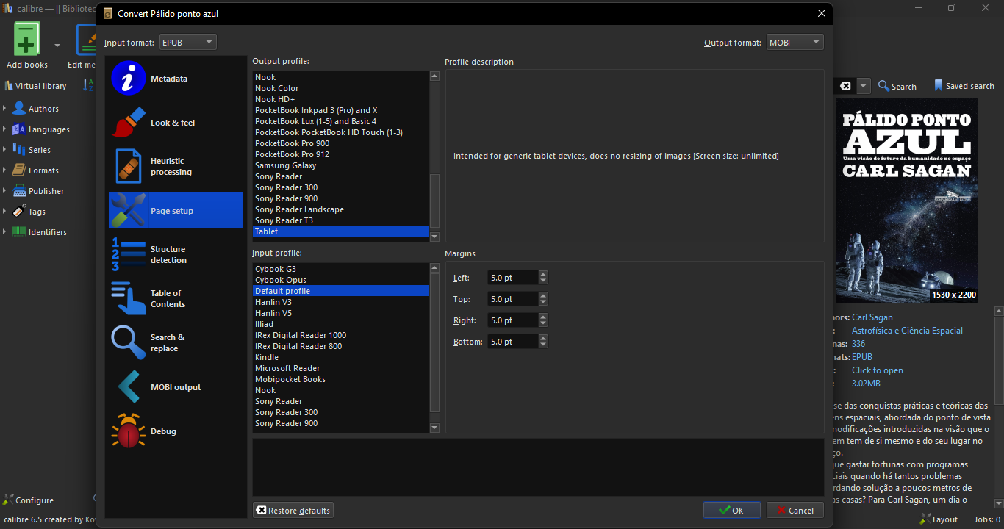This screenshot has width=1004, height=529.
Task: Expand the Identifiers tree node
Action: tap(5, 232)
